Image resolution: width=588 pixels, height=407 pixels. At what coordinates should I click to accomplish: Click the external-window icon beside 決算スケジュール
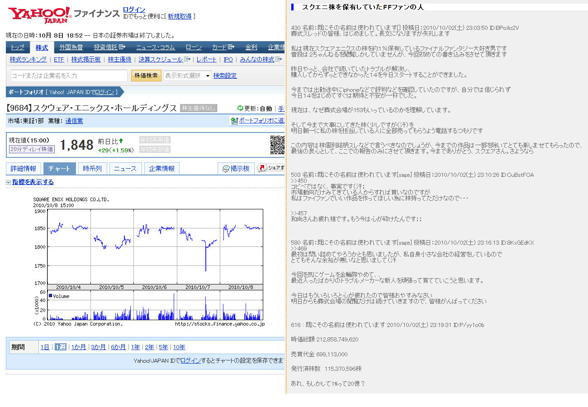point(187,59)
